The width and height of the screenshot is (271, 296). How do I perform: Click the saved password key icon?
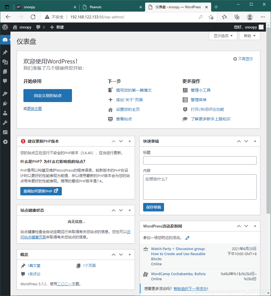point(200,17)
